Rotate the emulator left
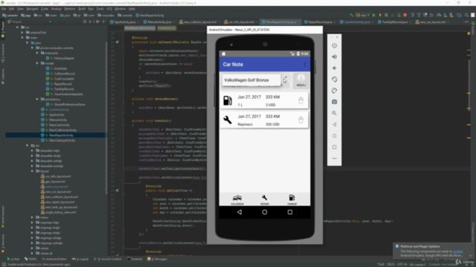 (x=334, y=79)
